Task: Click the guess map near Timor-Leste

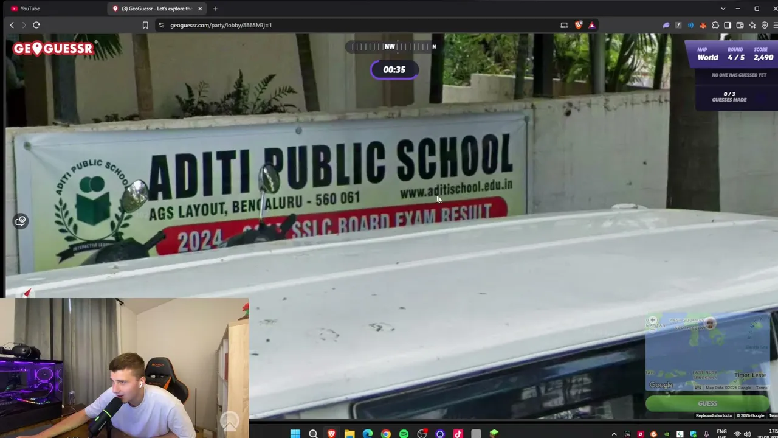Action: click(x=749, y=375)
